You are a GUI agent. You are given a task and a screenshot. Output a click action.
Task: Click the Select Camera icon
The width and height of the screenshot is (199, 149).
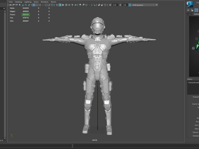10,5
